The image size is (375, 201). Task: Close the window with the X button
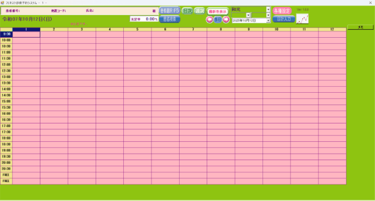(371, 3)
